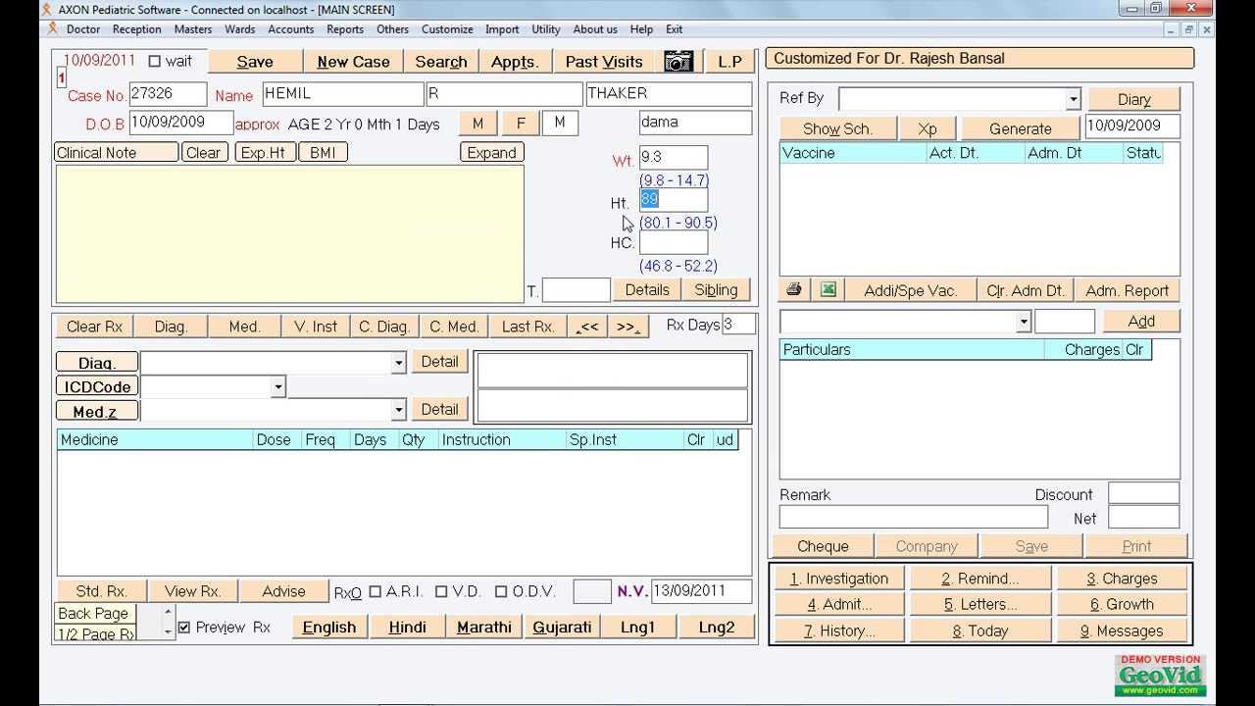This screenshot has height=706, width=1255.
Task: Open 6. Growth
Action: (1122, 604)
